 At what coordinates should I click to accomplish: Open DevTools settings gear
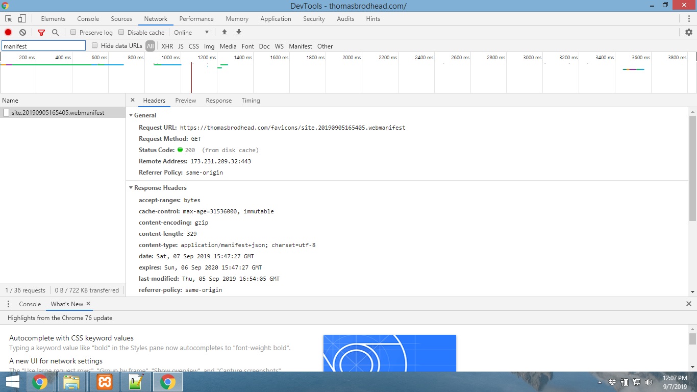(x=688, y=32)
